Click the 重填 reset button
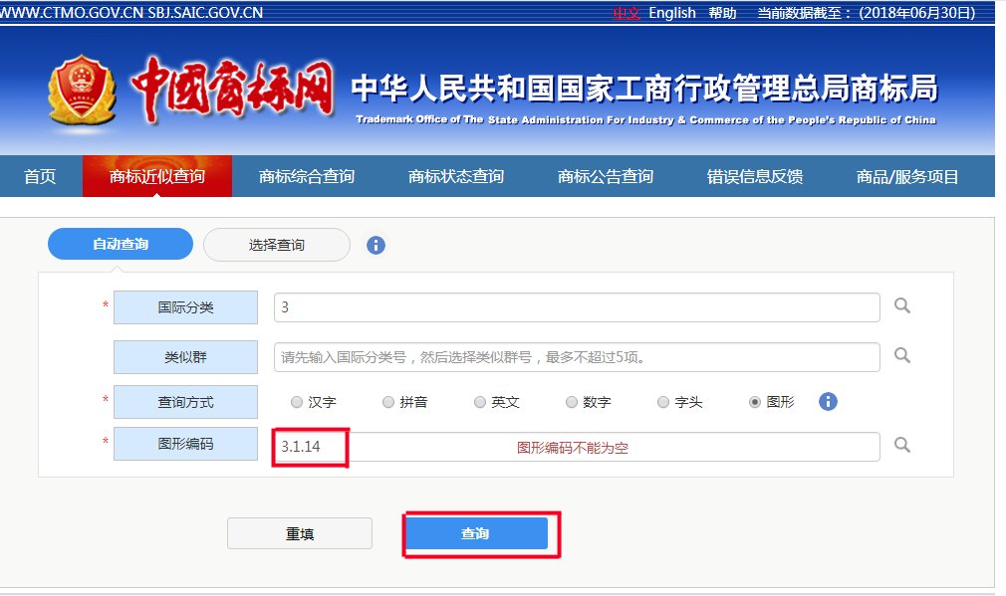1006x596 pixels. [x=299, y=533]
